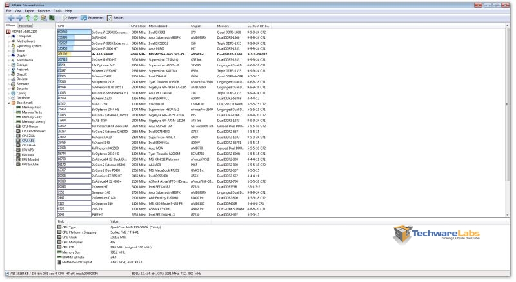Select the Database tree icon
This screenshot has height=282, width=516.
pos(14,98)
